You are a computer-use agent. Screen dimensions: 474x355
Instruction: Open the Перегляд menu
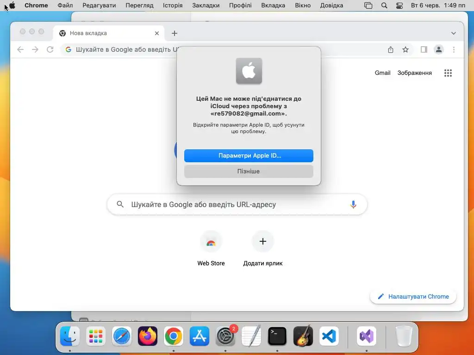tap(139, 6)
